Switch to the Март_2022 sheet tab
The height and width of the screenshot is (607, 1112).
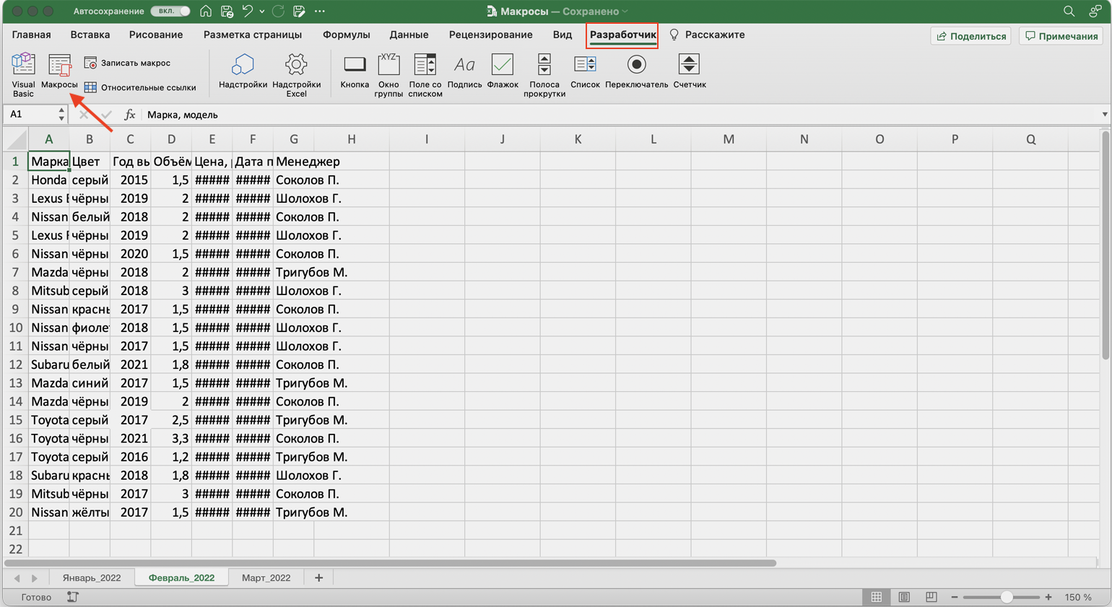click(x=266, y=577)
